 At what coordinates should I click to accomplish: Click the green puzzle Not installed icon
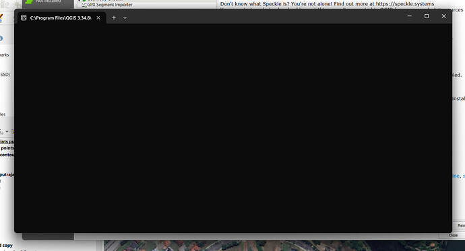pyautogui.click(x=29, y=2)
